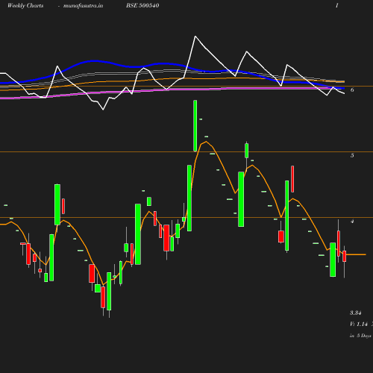Click the price axis label '4'

(x=352, y=221)
